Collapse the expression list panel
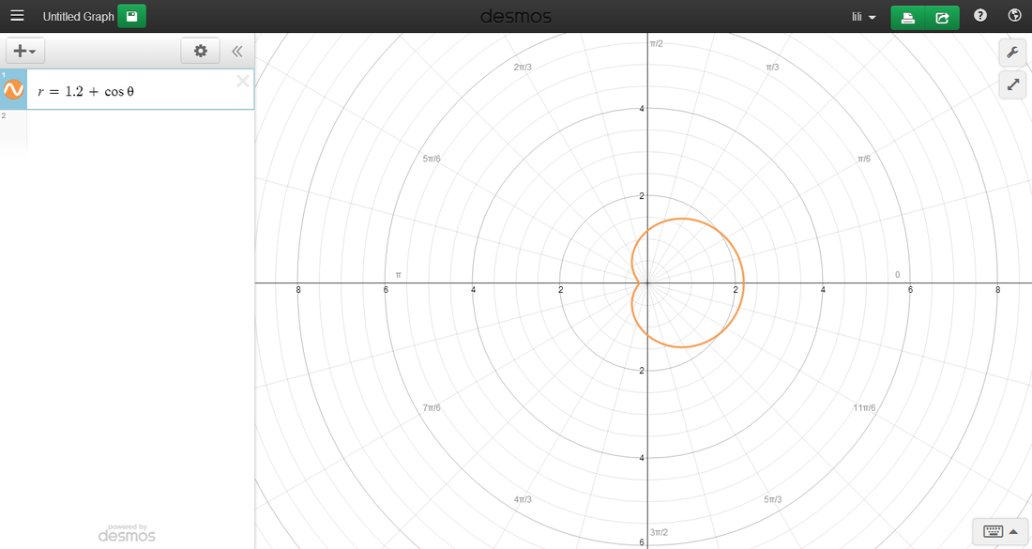This screenshot has height=549, width=1032. [x=237, y=52]
